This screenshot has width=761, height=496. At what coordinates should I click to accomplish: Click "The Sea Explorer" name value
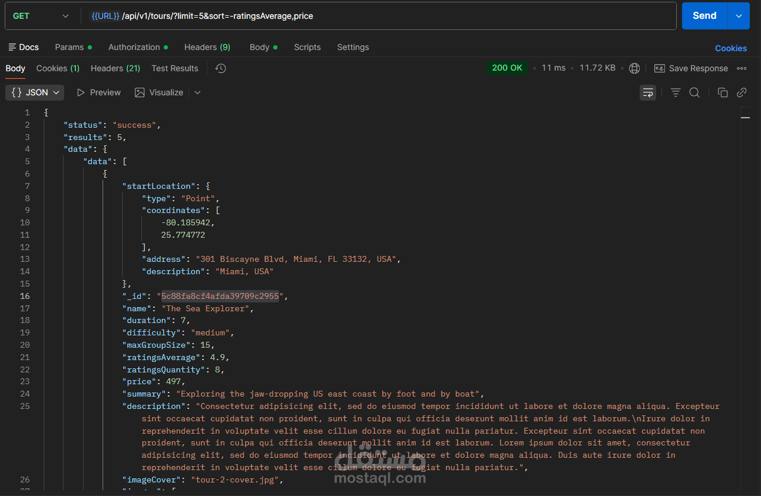(x=206, y=308)
